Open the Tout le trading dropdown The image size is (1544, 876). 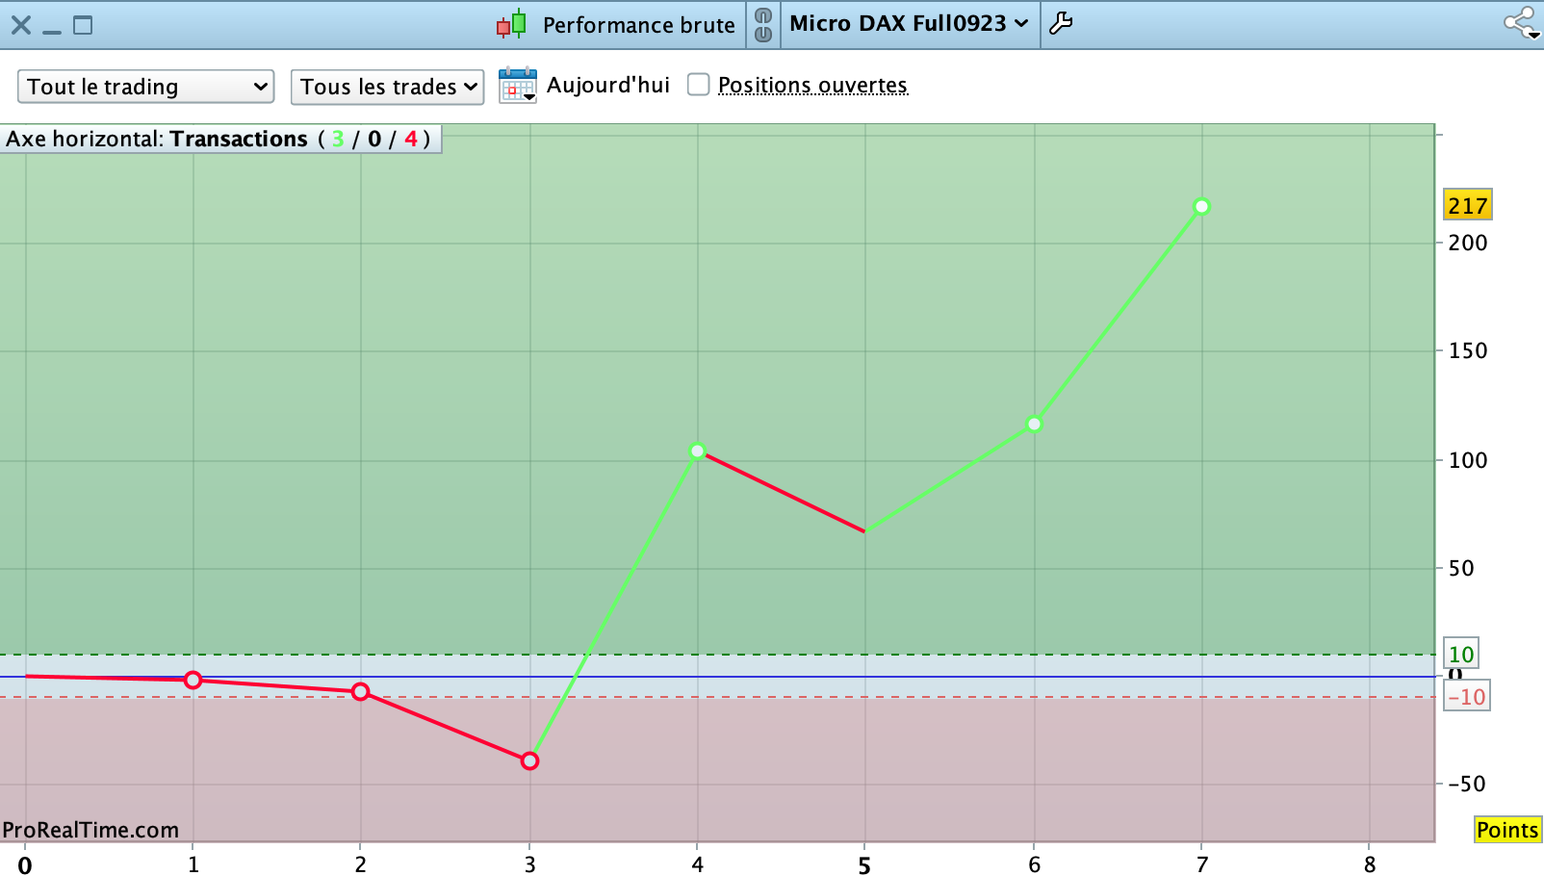(146, 87)
